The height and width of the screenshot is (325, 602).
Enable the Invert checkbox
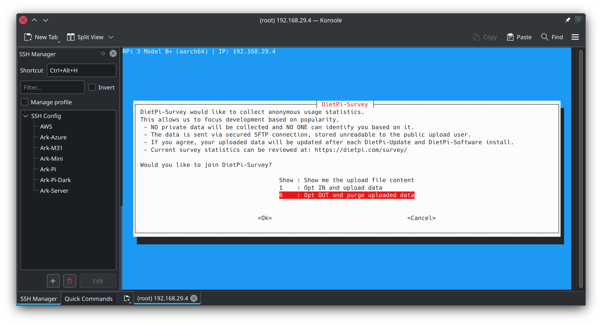point(92,87)
